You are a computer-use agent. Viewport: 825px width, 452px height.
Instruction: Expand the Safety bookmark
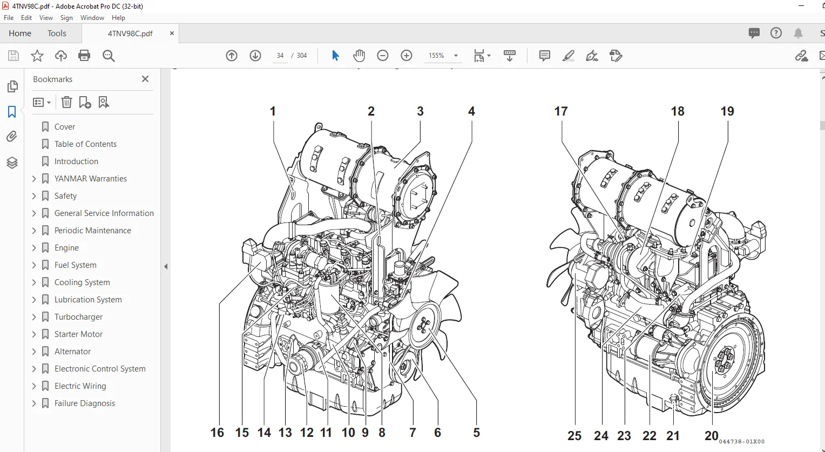pos(34,196)
